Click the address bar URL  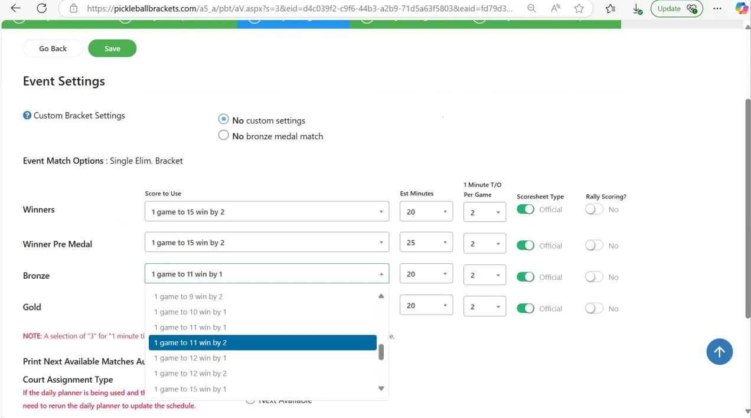point(300,8)
